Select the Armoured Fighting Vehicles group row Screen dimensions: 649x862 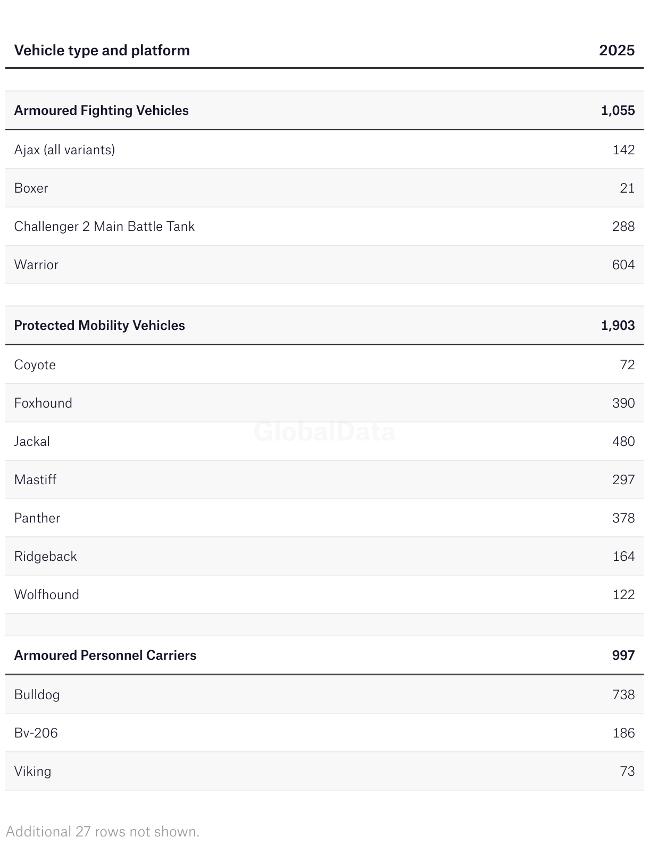(x=101, y=110)
